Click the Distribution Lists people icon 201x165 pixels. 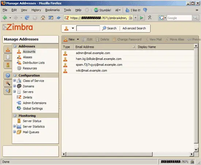click(19, 63)
